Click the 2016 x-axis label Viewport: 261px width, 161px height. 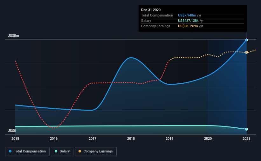pos(54,138)
